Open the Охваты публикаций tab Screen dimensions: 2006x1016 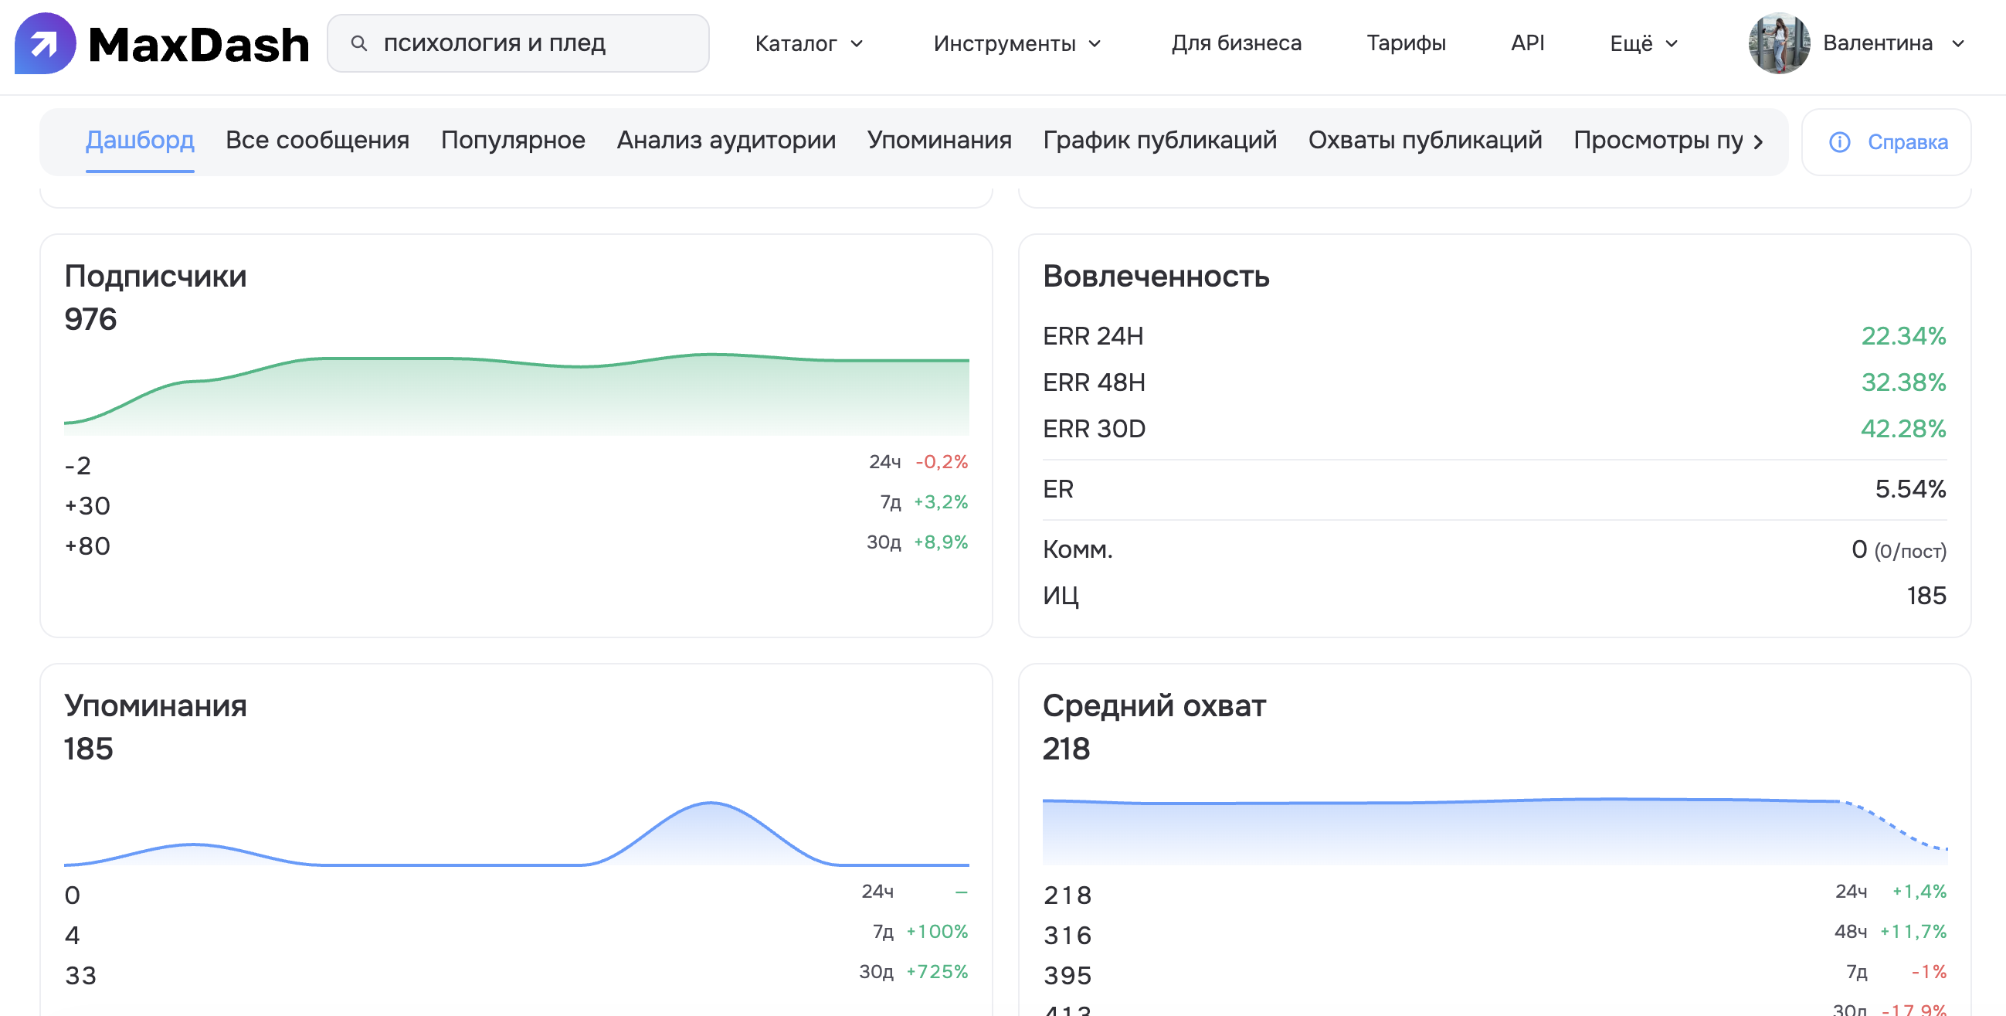pos(1424,141)
